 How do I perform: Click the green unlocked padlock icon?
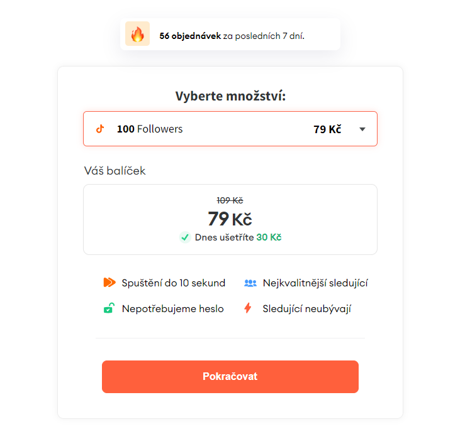point(109,308)
